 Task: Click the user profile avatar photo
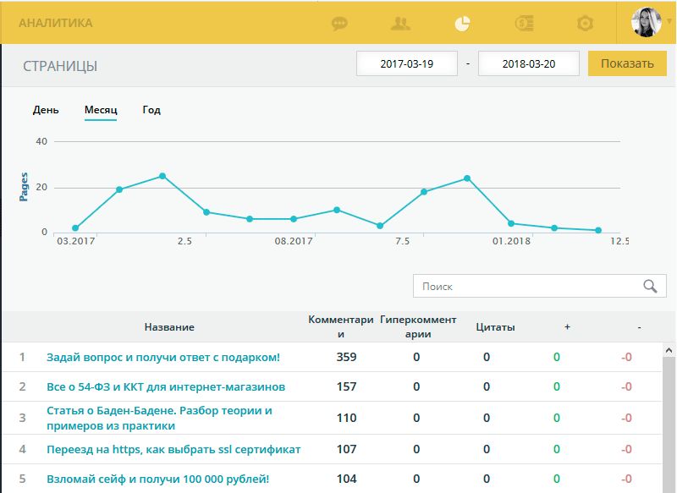coord(646,22)
